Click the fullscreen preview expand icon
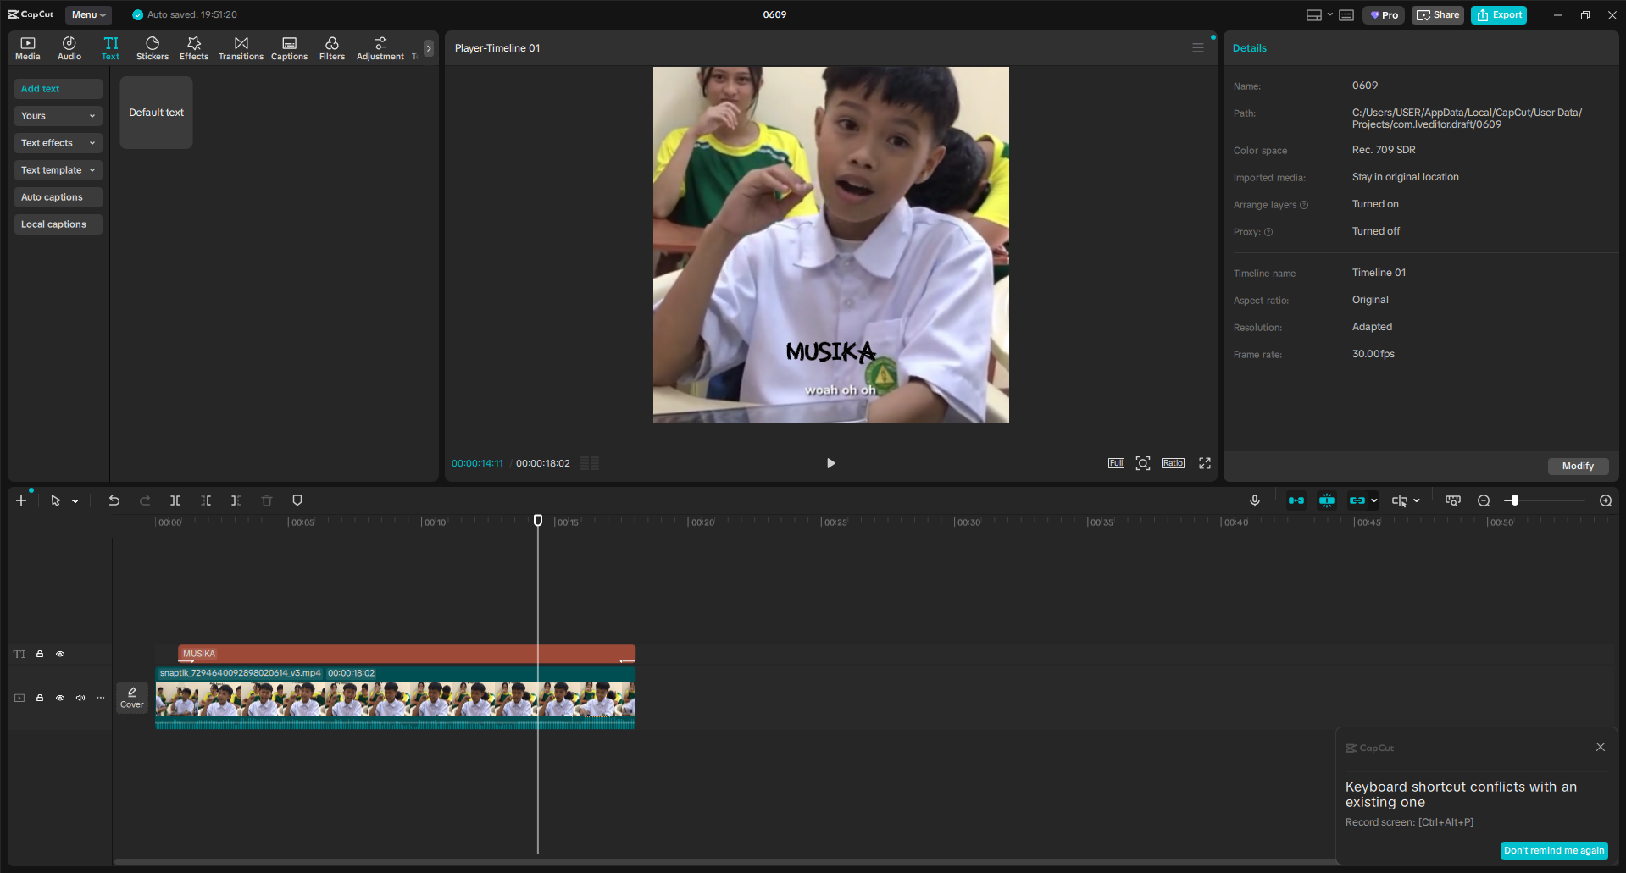Screen dimensions: 1626x873 point(1205,463)
